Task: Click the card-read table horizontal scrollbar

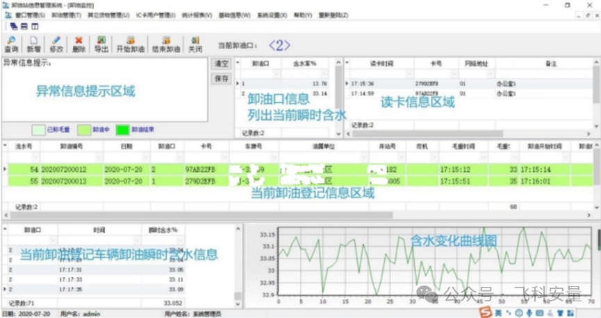Action: 427,134
